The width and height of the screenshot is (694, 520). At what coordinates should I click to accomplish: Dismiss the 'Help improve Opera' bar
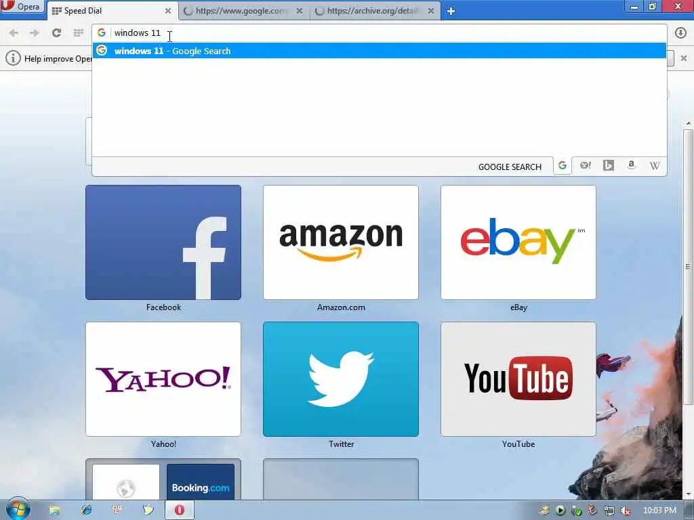point(684,58)
